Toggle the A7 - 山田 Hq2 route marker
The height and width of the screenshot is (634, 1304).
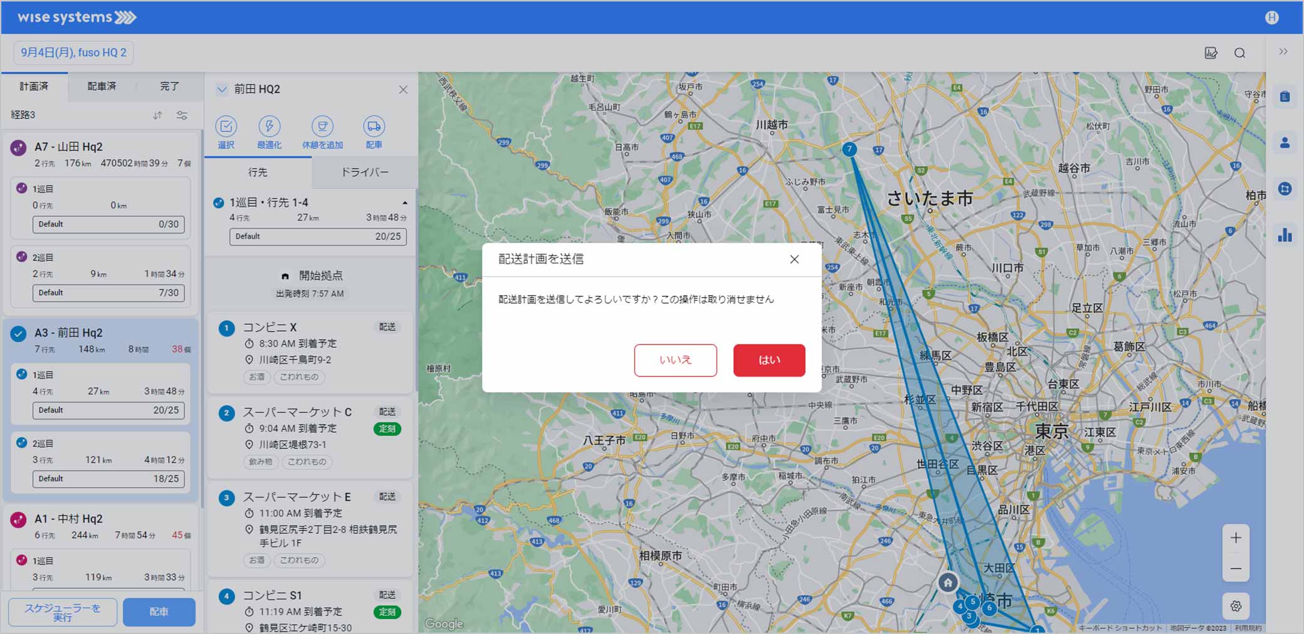tap(19, 147)
